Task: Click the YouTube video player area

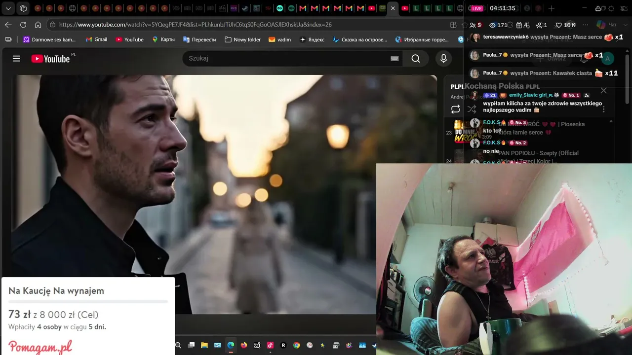Action: [224, 194]
